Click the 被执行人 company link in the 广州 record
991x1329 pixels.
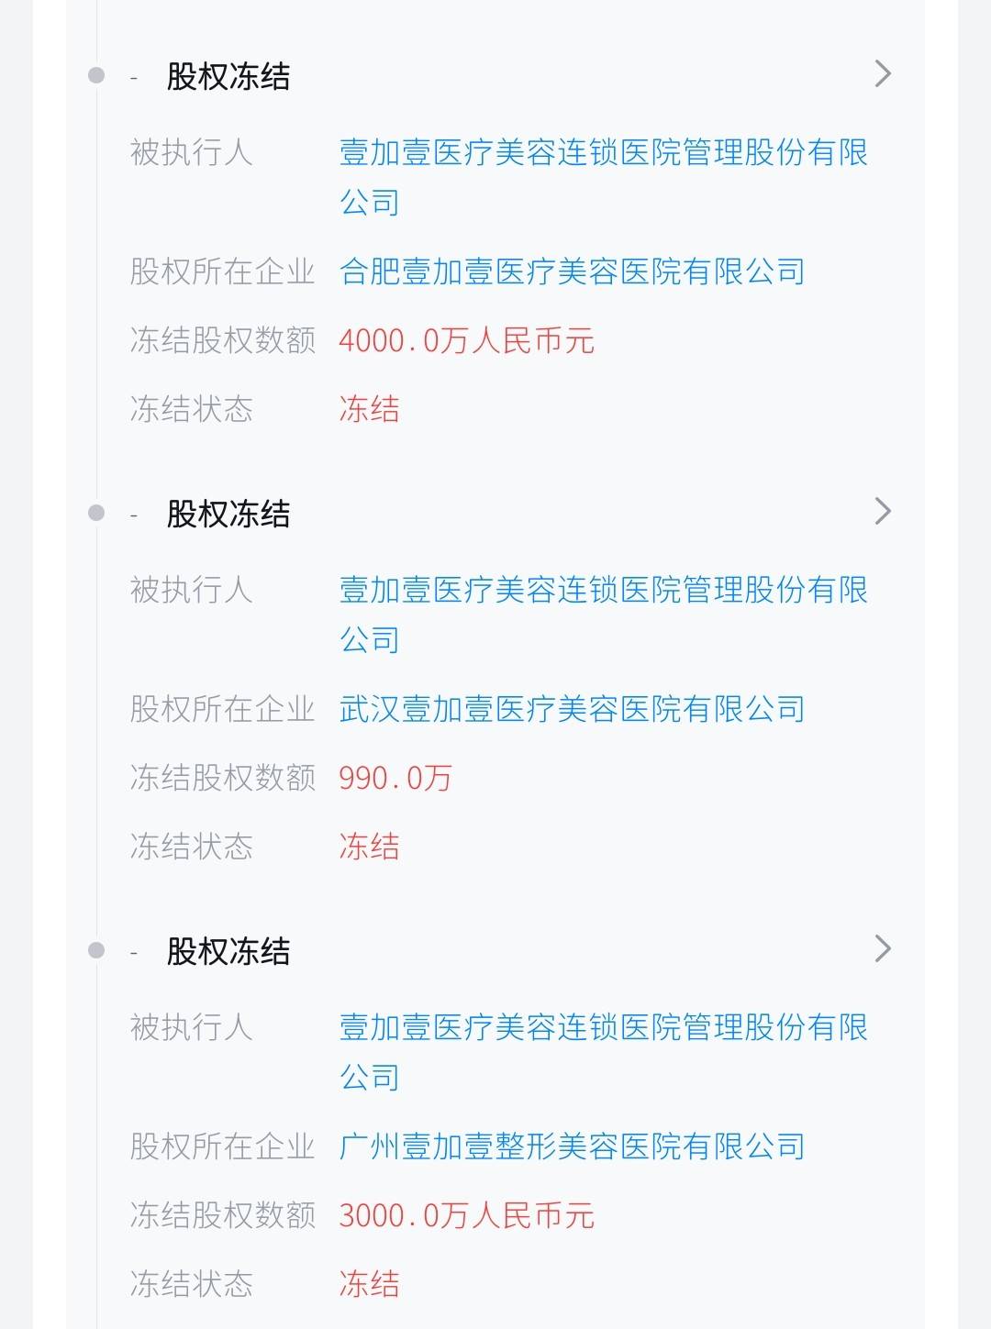603,1028
